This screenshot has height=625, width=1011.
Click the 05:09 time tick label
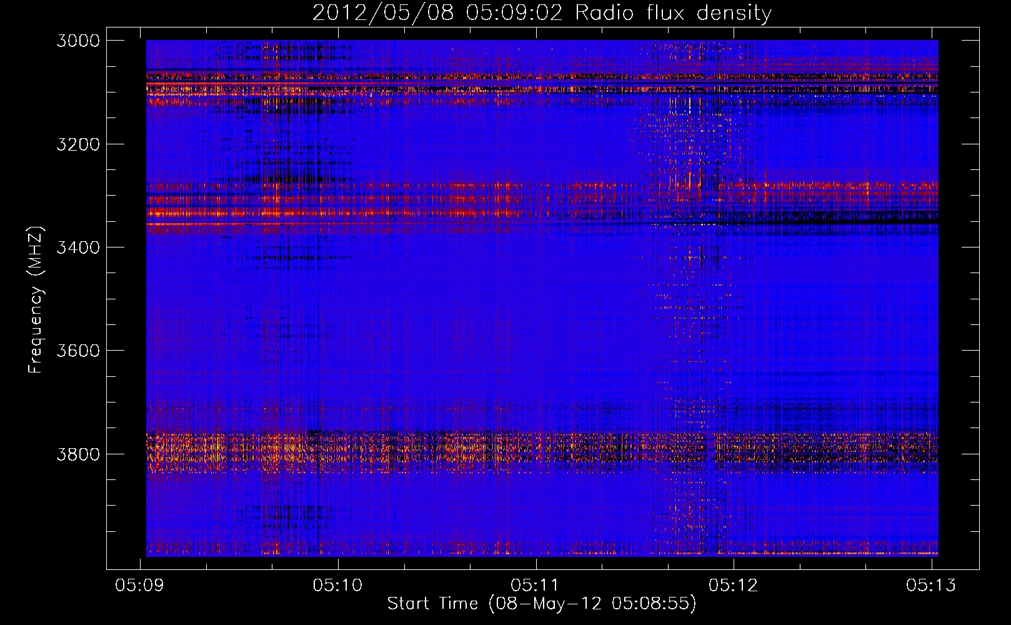click(x=140, y=585)
